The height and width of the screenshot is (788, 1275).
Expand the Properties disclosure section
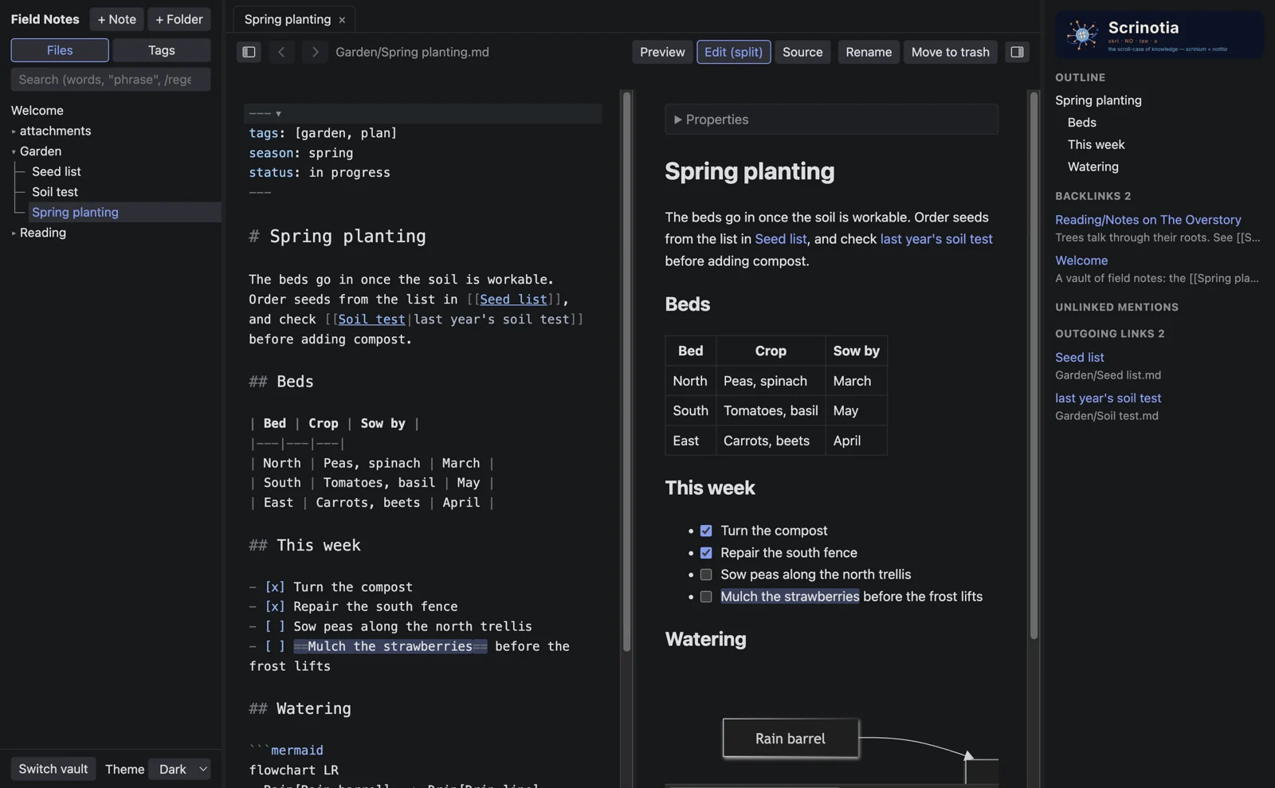pos(831,120)
